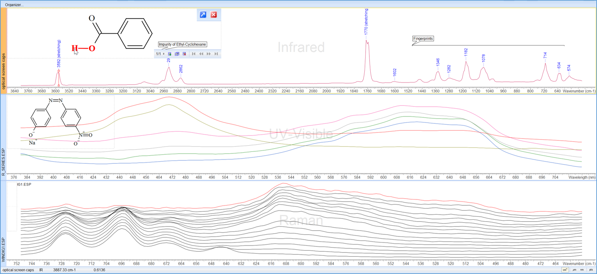This screenshot has height=274, width=597.
Task: Jump to last structure in navigator
Action: pos(216,54)
